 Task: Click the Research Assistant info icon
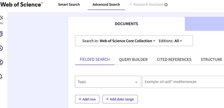pyautogui.click(x=166, y=5)
